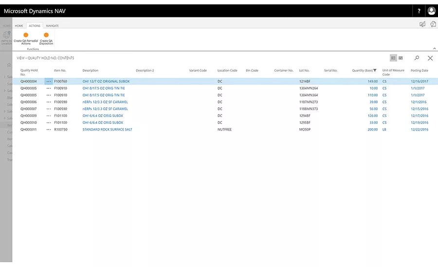Open row menu dots for QH000010
Screen dimensions: 438x267
click(49, 123)
